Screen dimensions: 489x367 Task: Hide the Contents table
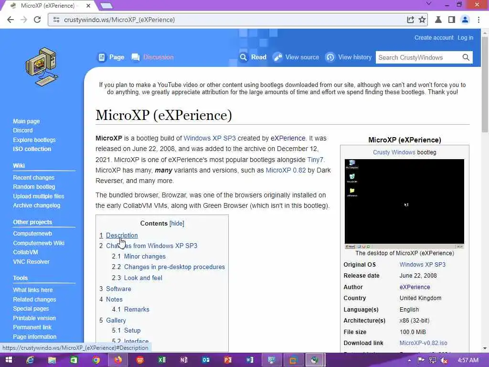tap(177, 224)
